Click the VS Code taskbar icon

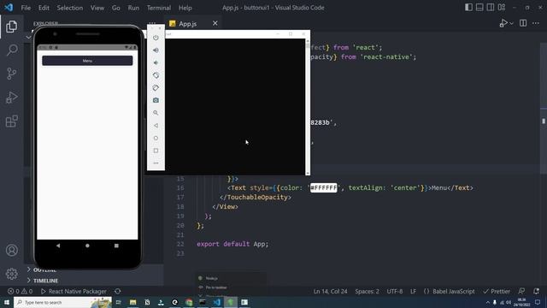(216, 302)
